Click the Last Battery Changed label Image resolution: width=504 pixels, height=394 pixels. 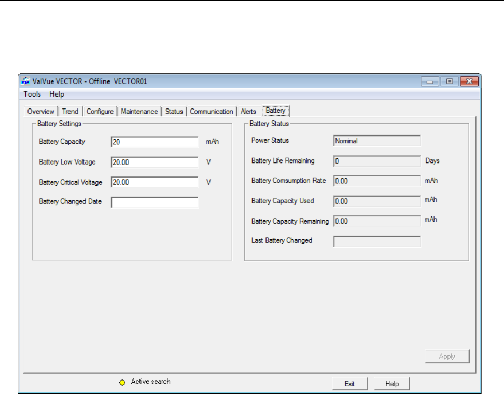pos(282,240)
